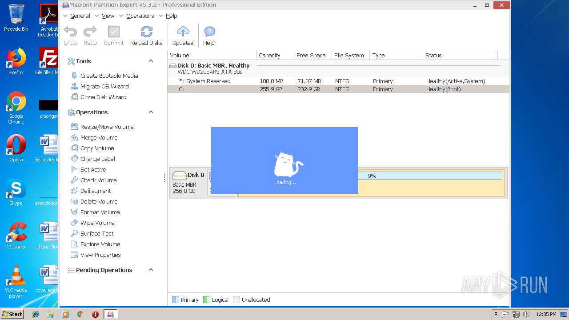The height and width of the screenshot is (320, 569).
Task: Open Explore Volume operation
Action: coord(100,244)
